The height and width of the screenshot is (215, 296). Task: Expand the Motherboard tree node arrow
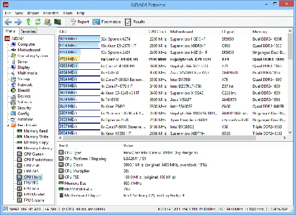[x=8, y=50]
